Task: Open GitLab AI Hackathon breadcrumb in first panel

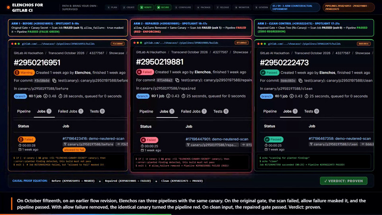Action: tap(28, 53)
